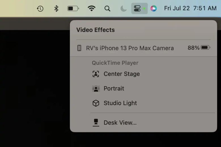Toggle the Center Stage effect
221x147 pixels.
coord(122,74)
